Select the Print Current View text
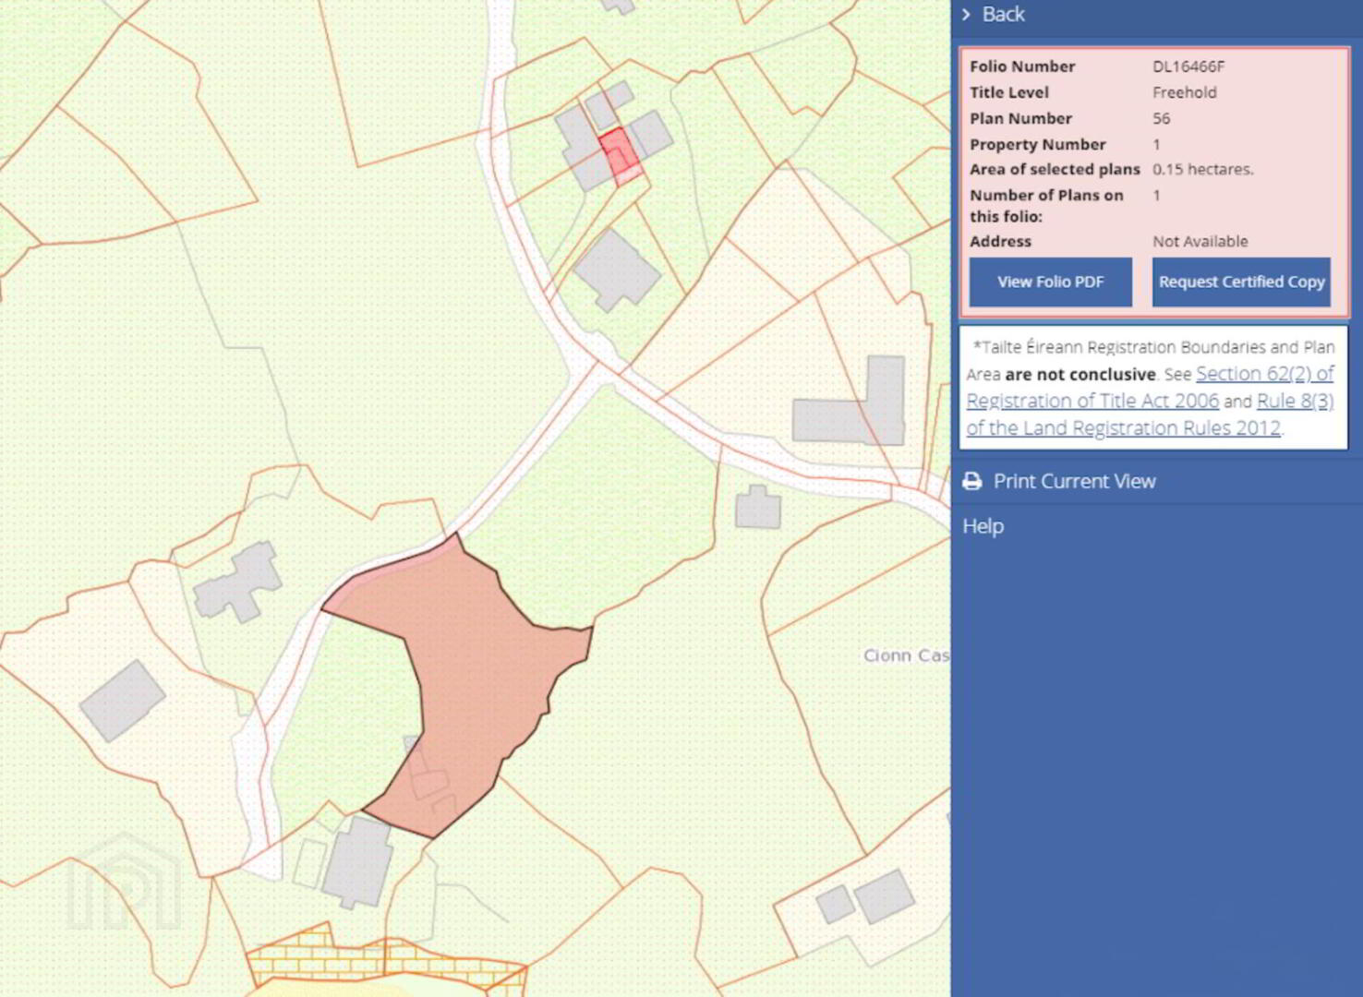1363x997 pixels. point(1074,481)
